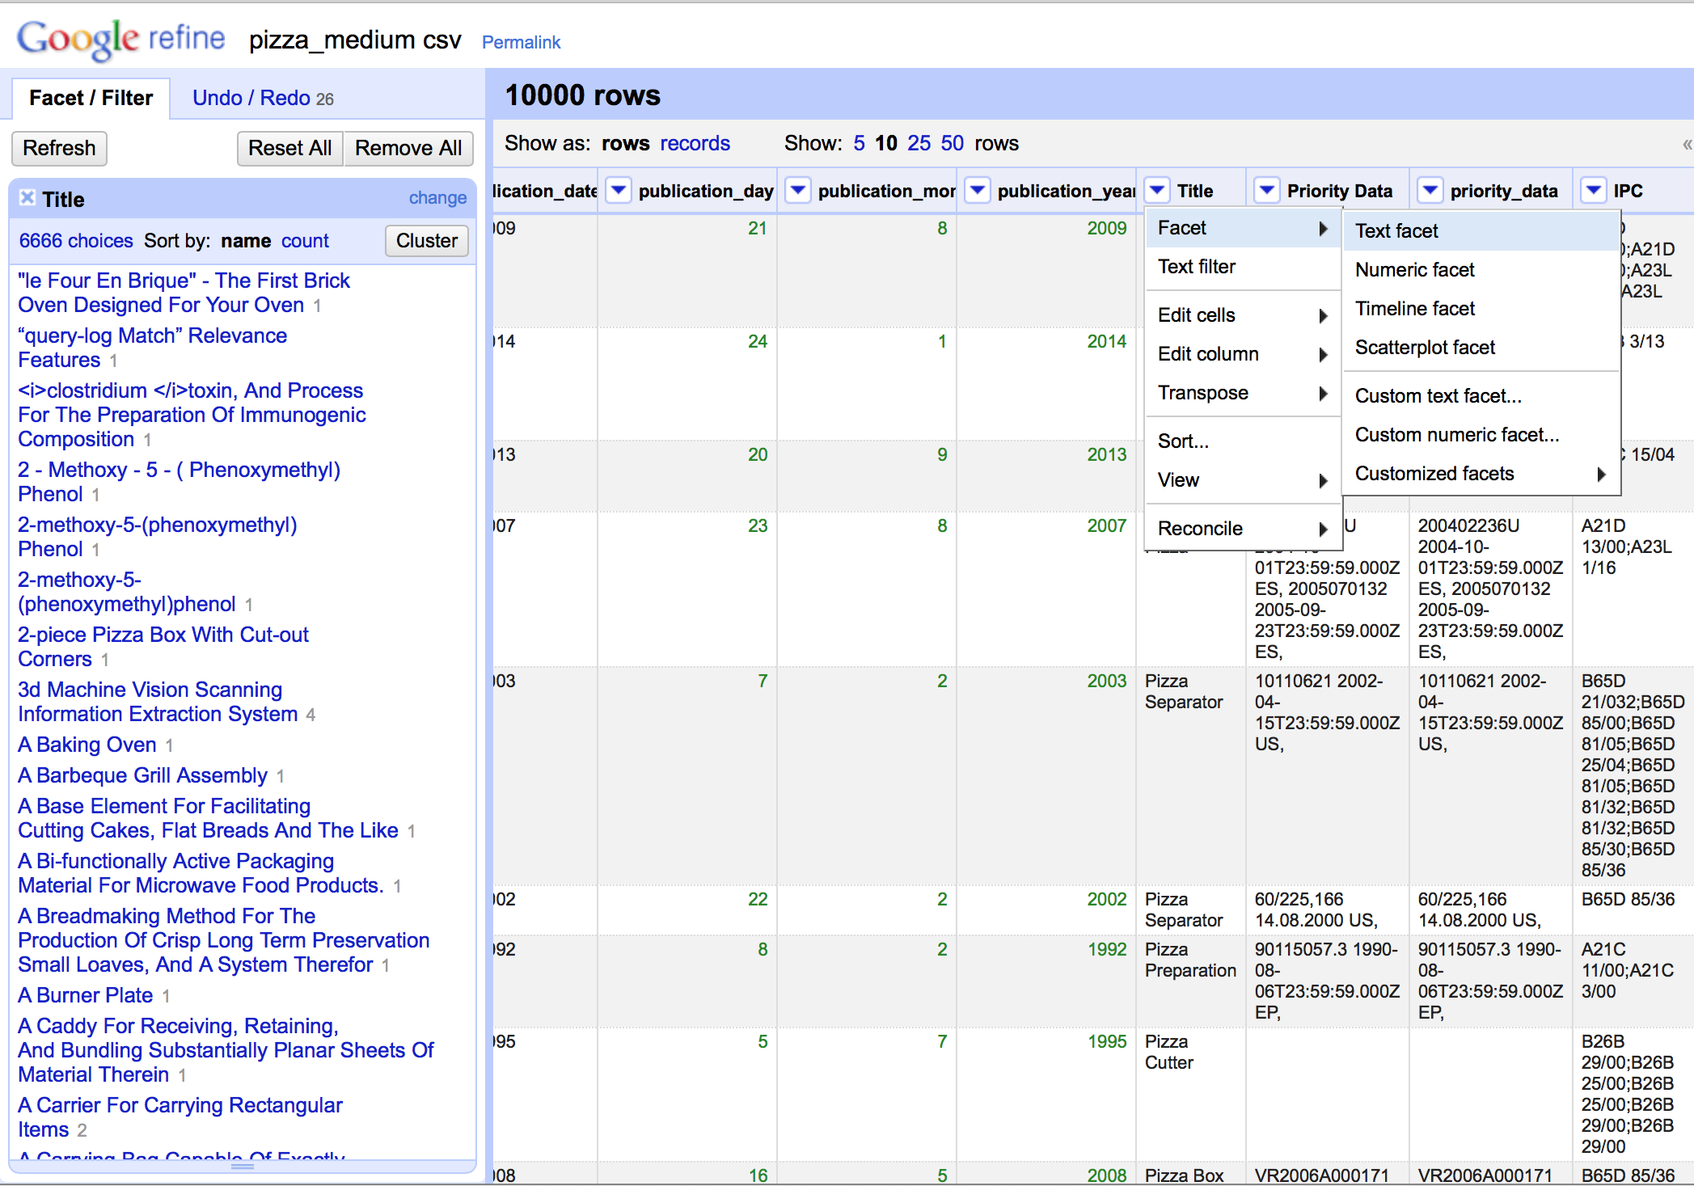Click the Google refine logo
This screenshot has width=1694, height=1186.
tap(121, 39)
